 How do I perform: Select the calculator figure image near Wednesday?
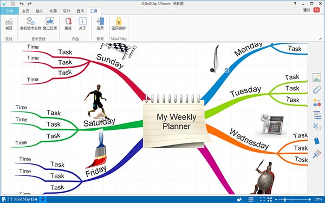272,125
